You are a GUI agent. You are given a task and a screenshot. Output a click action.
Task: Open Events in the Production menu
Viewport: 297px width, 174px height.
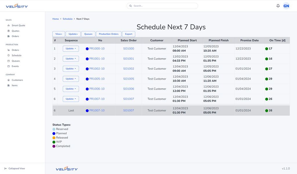15,66
